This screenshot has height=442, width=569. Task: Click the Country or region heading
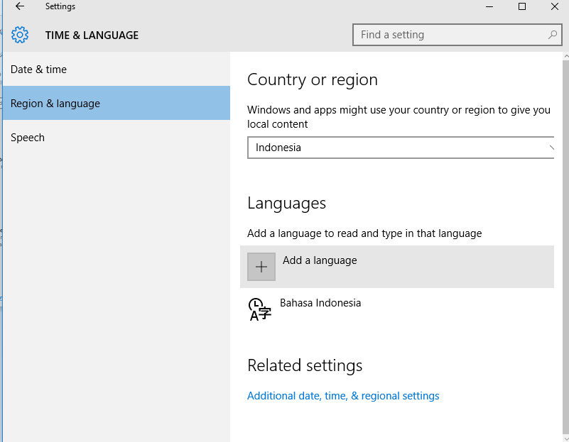pyautogui.click(x=313, y=79)
